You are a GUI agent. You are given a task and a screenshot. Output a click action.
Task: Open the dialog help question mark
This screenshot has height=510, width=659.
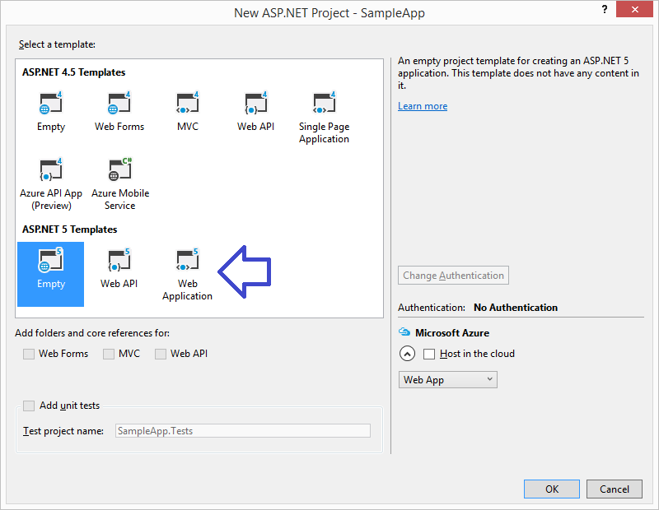click(605, 9)
